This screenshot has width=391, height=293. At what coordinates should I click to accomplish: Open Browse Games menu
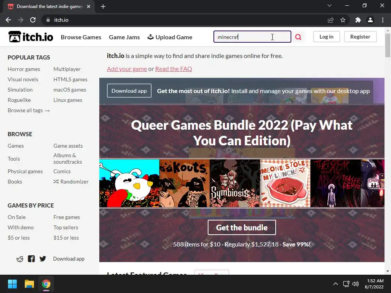pyautogui.click(x=81, y=37)
